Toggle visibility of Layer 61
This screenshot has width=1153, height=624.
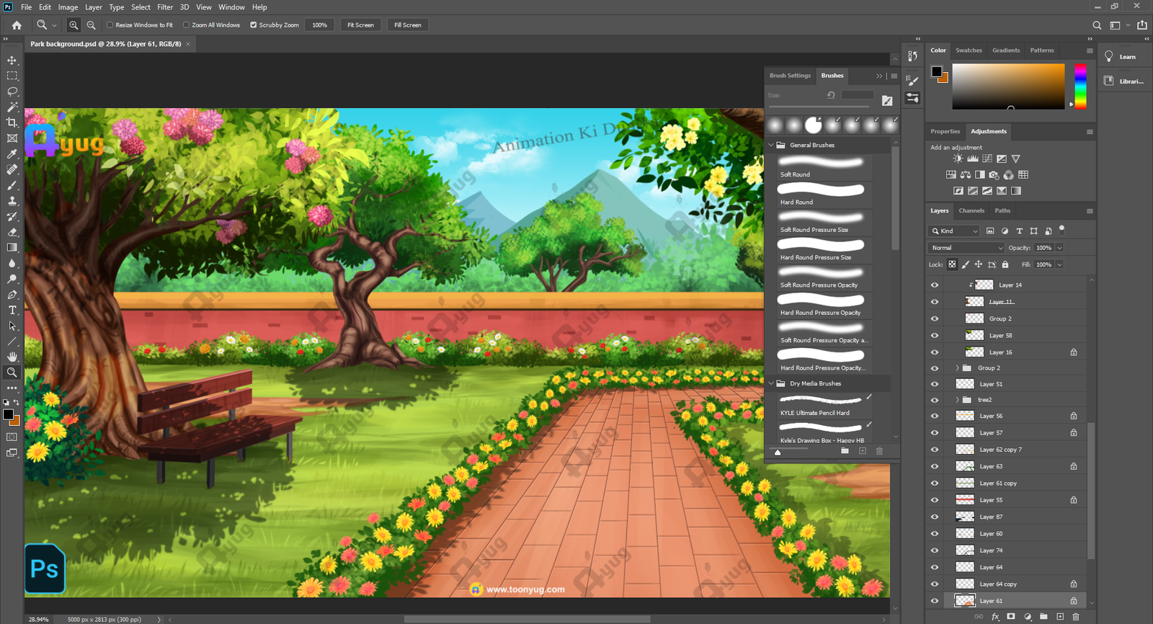pyautogui.click(x=935, y=601)
